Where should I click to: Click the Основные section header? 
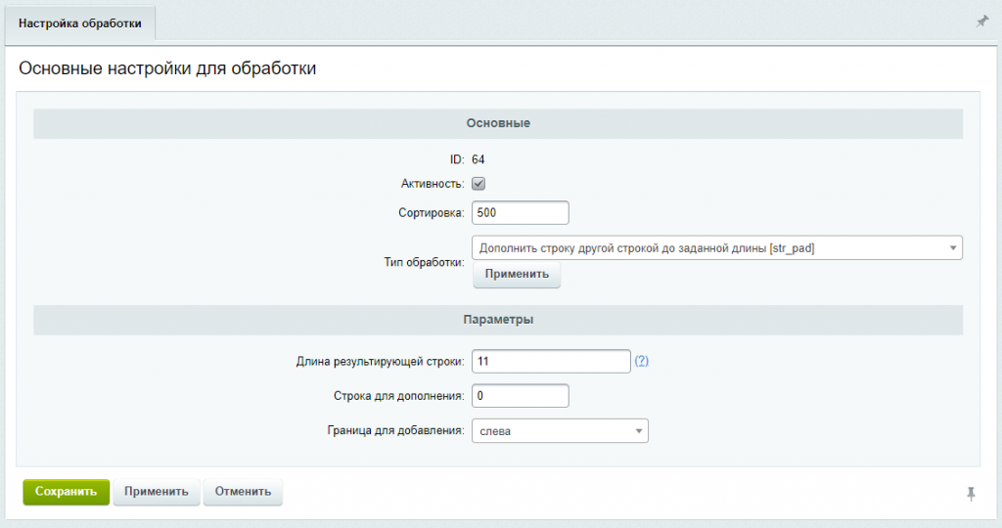pyautogui.click(x=498, y=123)
